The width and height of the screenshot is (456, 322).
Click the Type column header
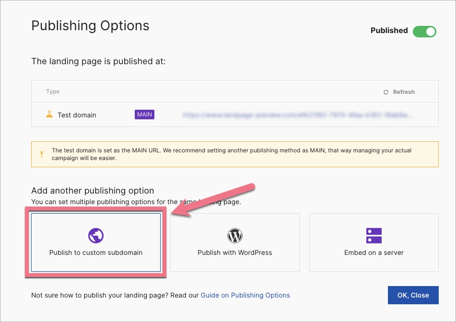pyautogui.click(x=53, y=92)
